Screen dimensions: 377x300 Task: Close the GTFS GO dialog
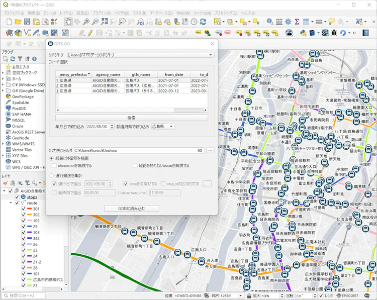point(212,44)
